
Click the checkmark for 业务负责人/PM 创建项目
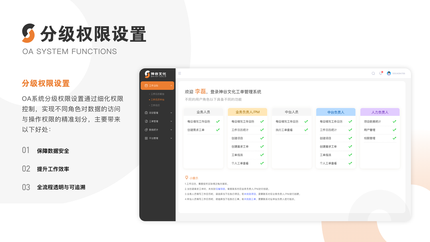point(262,138)
